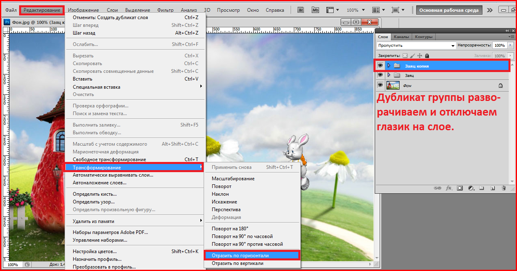Screen dimensions: 517x271
Task: Open Настройка цветов... dialog
Action: [135, 251]
